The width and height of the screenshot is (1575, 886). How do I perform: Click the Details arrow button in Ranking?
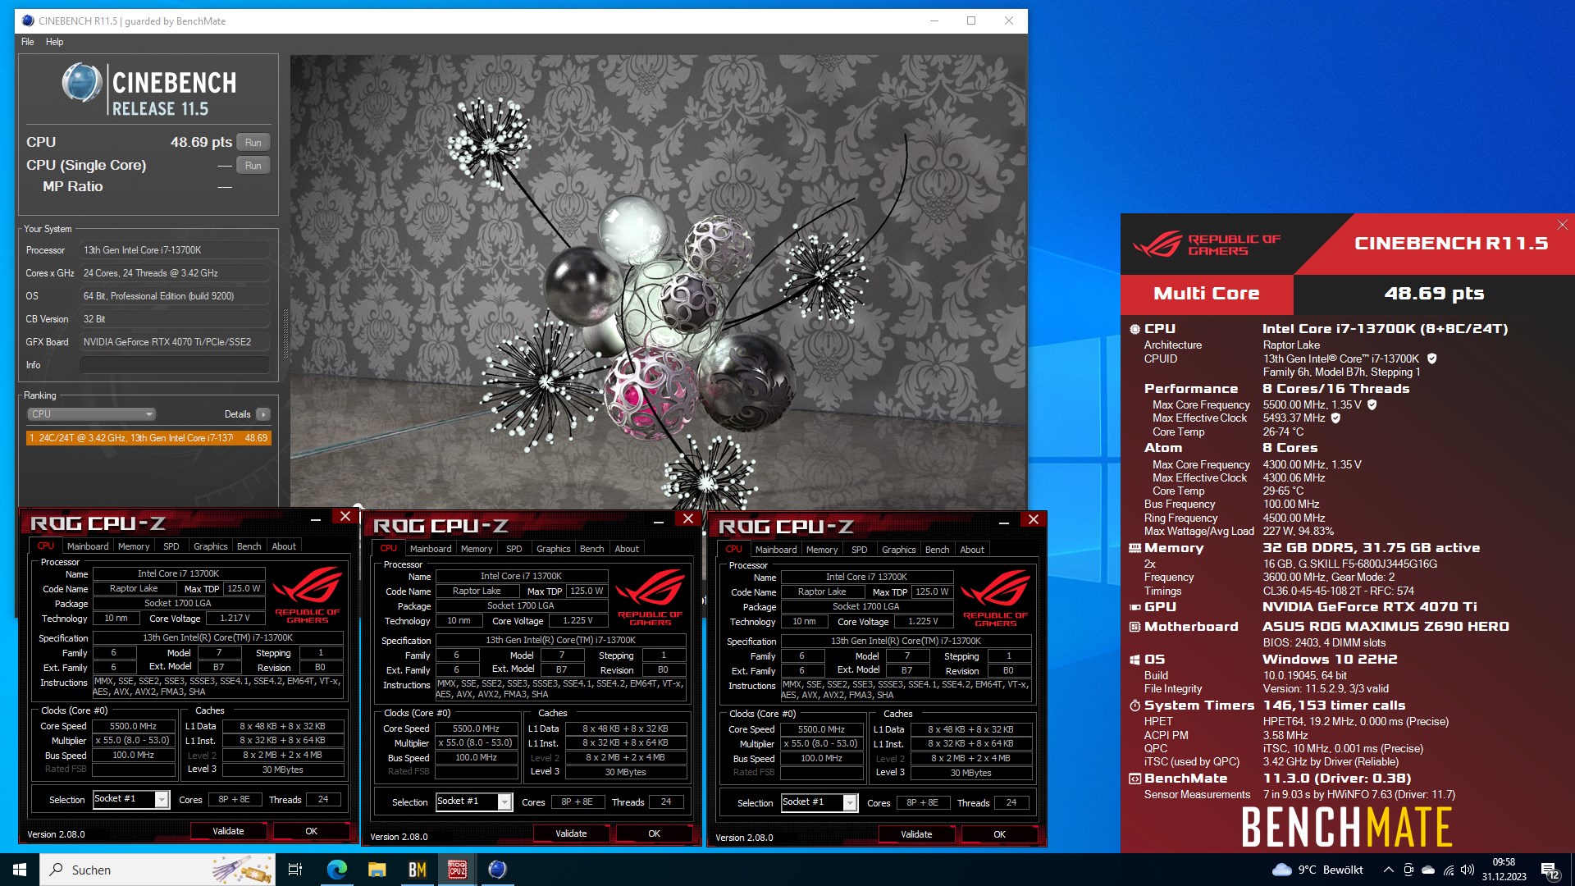(x=263, y=414)
